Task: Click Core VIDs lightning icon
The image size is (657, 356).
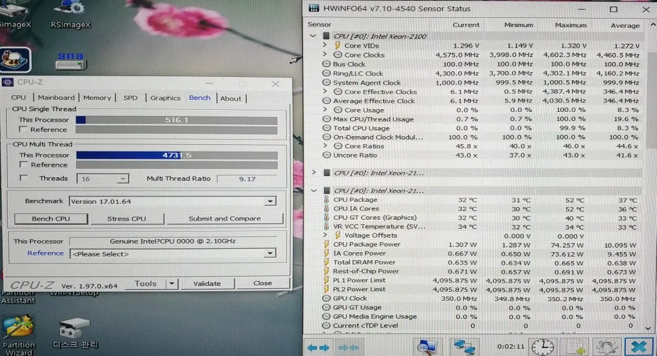Action: click(337, 45)
